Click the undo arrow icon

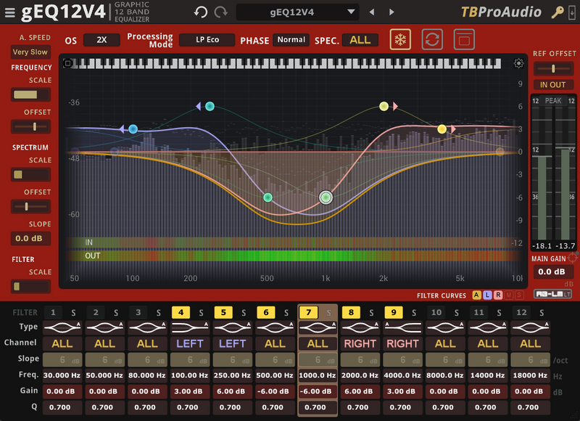point(202,12)
